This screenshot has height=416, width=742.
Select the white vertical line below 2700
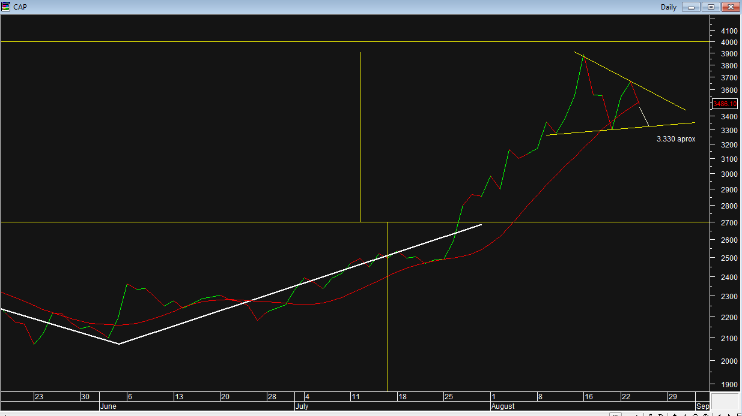pyautogui.click(x=388, y=306)
